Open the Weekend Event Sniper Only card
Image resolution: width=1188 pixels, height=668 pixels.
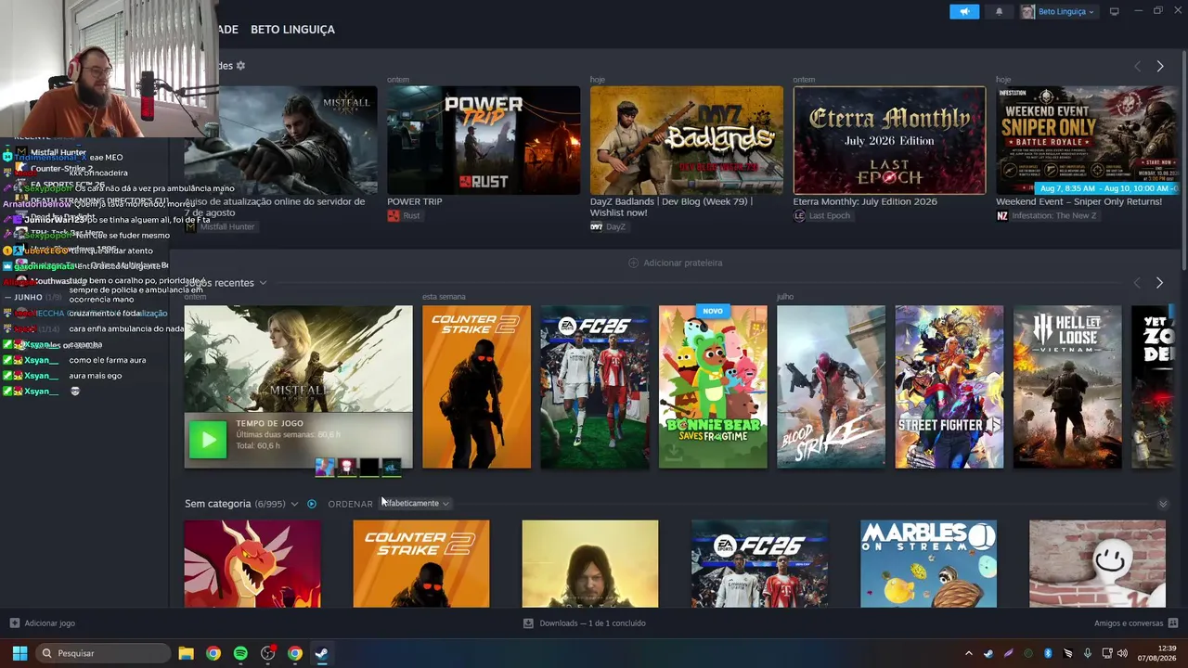pos(1086,140)
